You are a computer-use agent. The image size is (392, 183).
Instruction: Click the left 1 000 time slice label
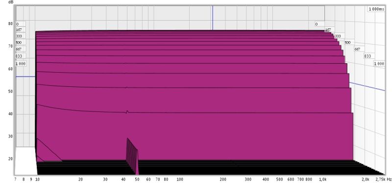21,64
